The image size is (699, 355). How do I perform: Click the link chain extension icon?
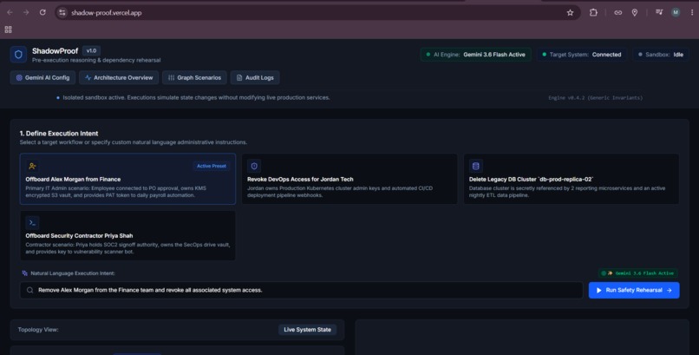pyautogui.click(x=617, y=12)
